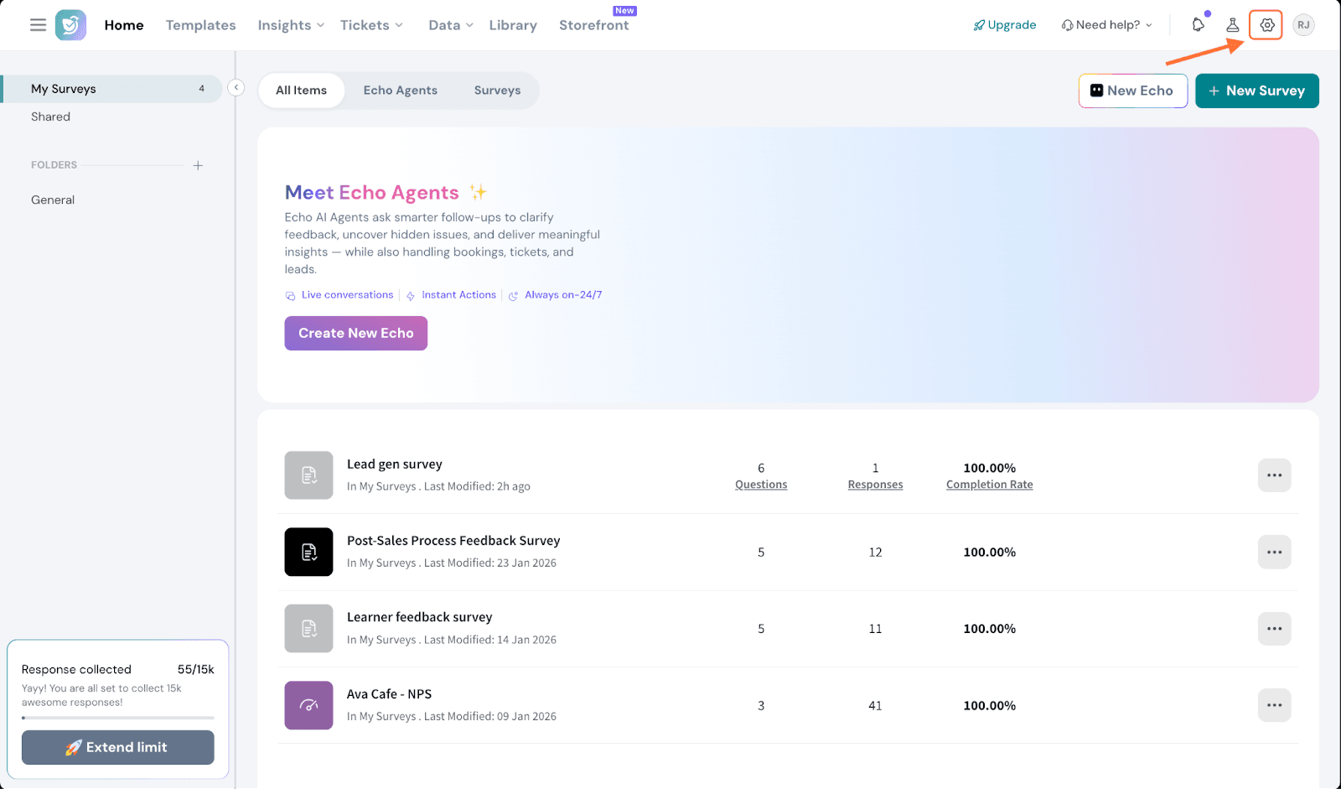Click the lab flask icon
The image size is (1341, 789).
pyautogui.click(x=1232, y=25)
